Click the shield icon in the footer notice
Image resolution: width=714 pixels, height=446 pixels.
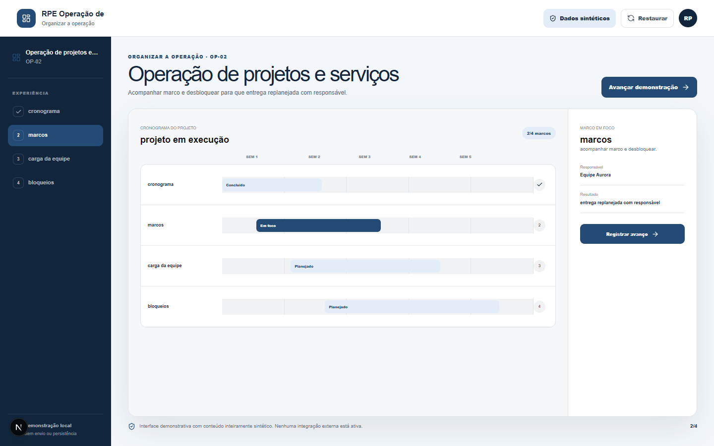131,426
